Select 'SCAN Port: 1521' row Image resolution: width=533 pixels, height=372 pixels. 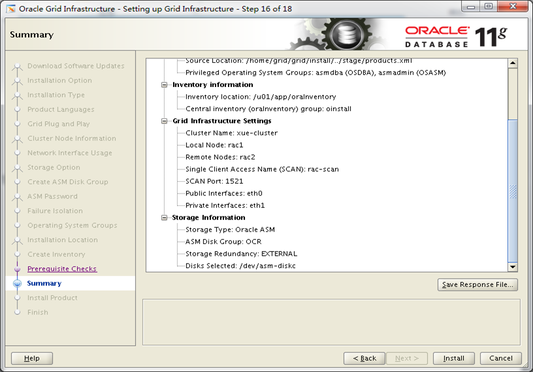214,181
